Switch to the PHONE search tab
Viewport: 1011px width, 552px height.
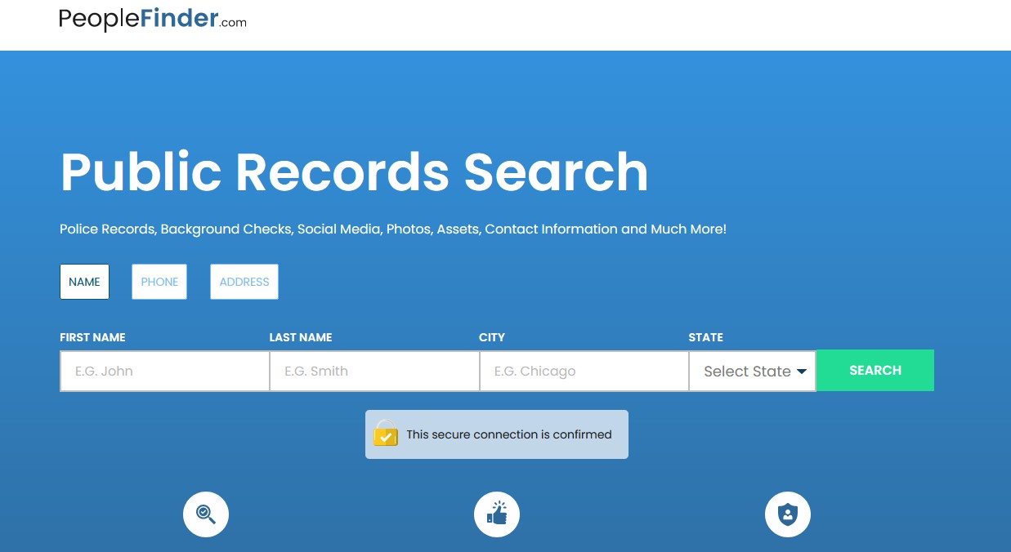click(159, 282)
